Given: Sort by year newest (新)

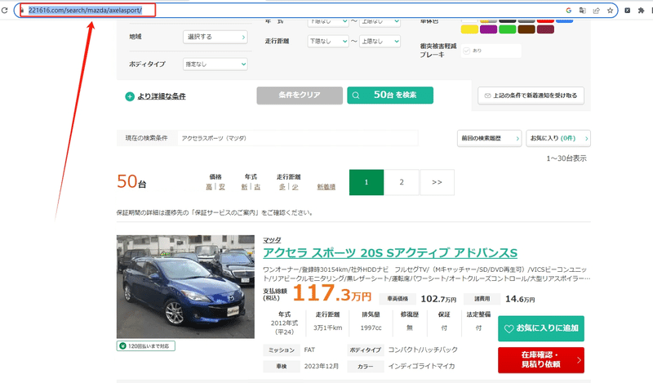Looking at the screenshot, I should click(x=244, y=187).
